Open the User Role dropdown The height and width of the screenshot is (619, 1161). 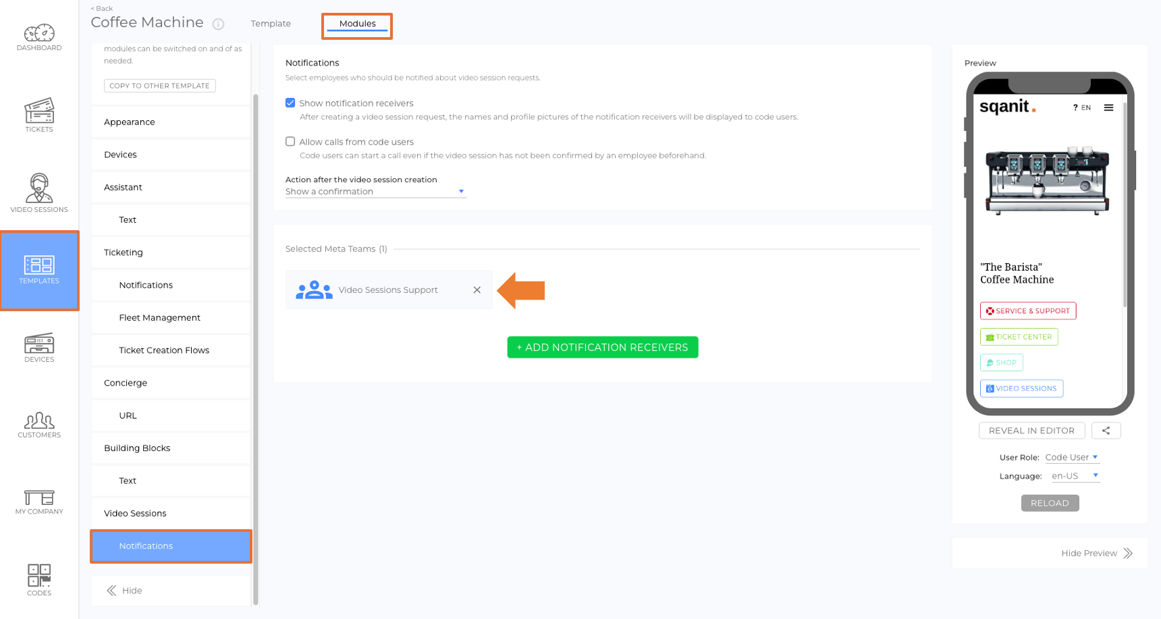click(1072, 457)
